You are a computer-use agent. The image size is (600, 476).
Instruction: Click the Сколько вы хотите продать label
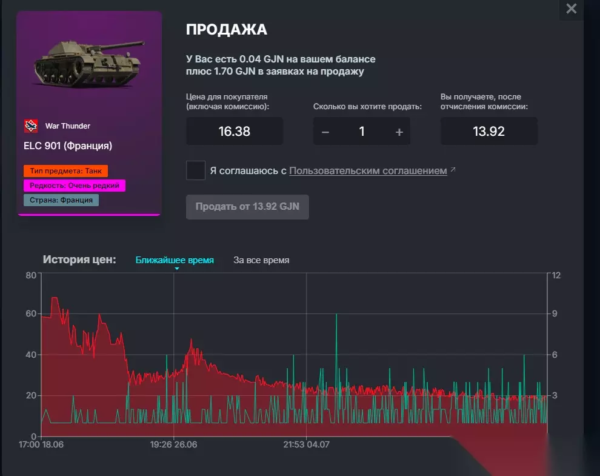pos(367,107)
